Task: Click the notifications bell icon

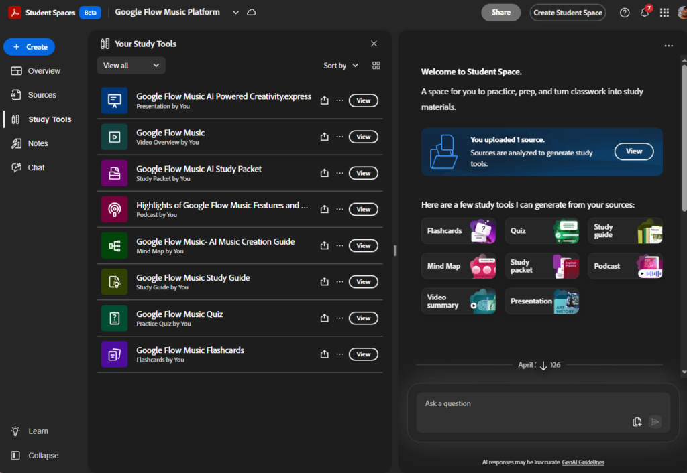Action: pos(645,13)
